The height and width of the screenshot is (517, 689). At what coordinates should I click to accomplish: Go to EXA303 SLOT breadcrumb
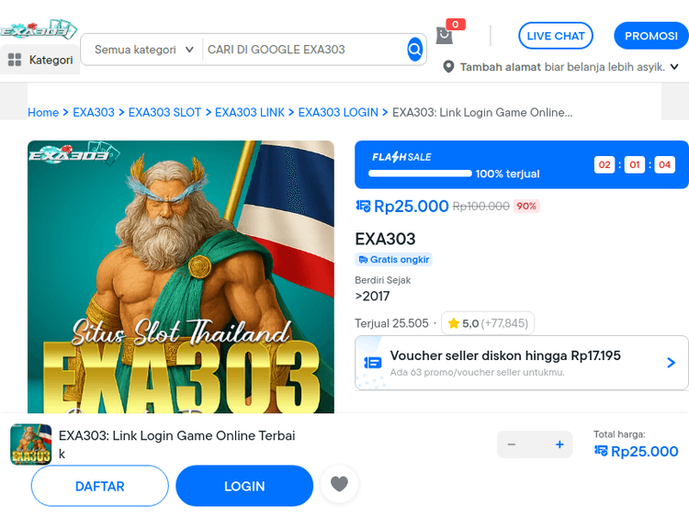164,112
